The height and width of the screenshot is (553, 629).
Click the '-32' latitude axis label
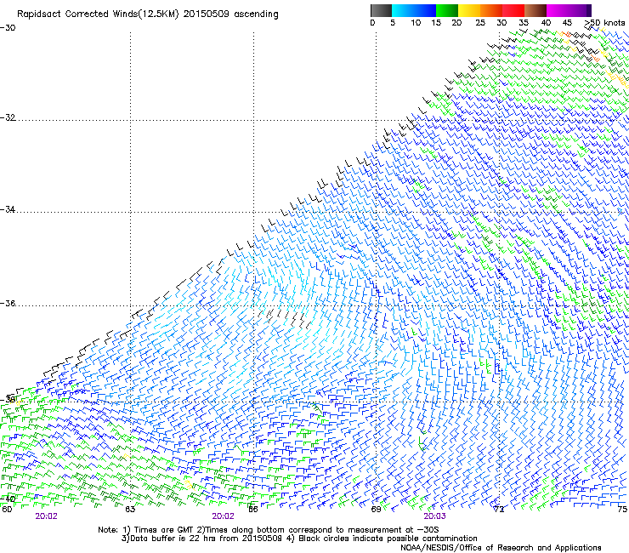[x=8, y=117]
